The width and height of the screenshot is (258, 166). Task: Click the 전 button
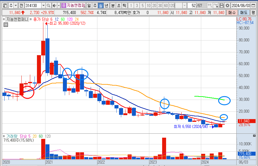[x=21, y=5]
